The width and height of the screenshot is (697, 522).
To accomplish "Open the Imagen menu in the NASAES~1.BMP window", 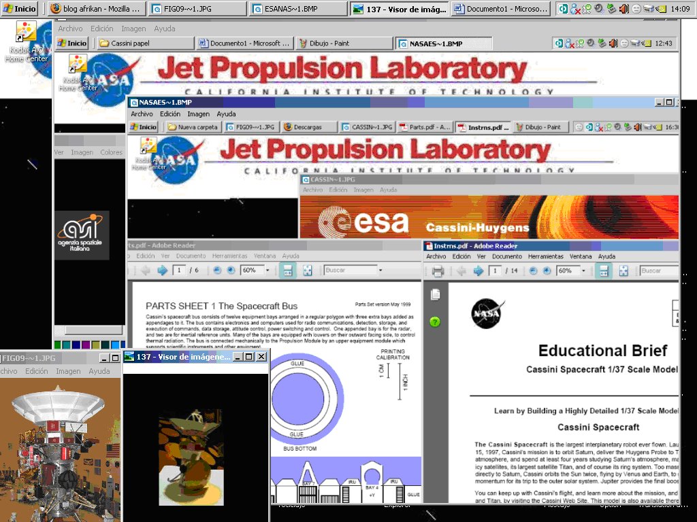I will click(198, 114).
